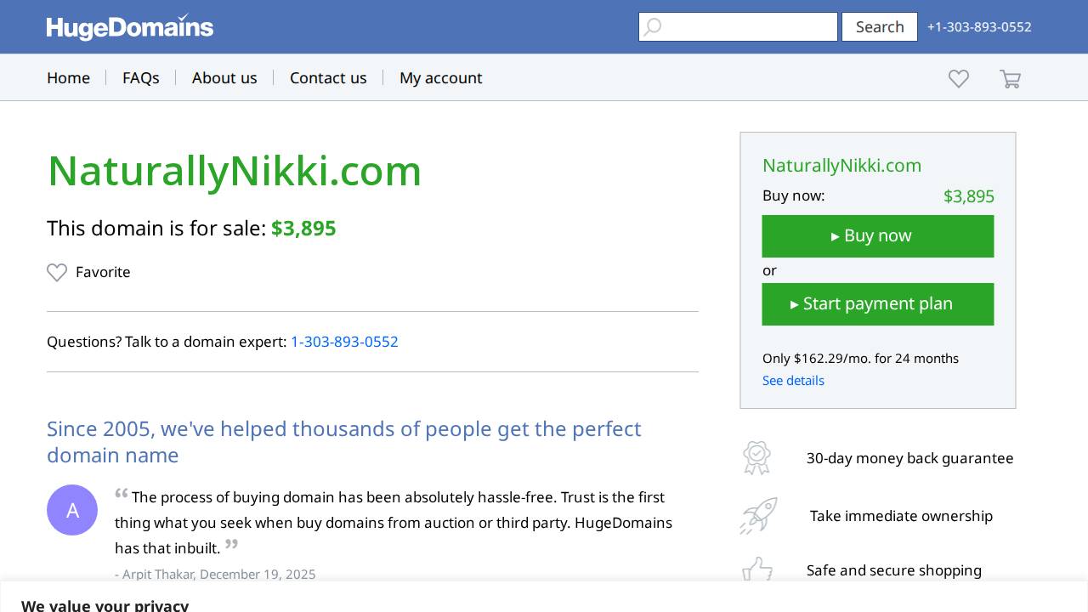Open the wishlist heart icon
Screen dimensions: 1088x612
point(958,78)
